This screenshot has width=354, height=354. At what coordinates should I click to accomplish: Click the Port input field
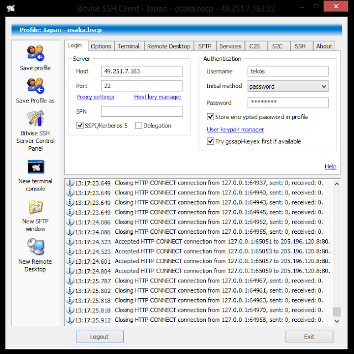[x=142, y=86]
